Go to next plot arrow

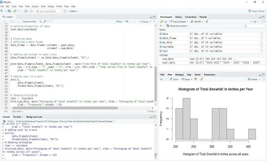(165, 79)
